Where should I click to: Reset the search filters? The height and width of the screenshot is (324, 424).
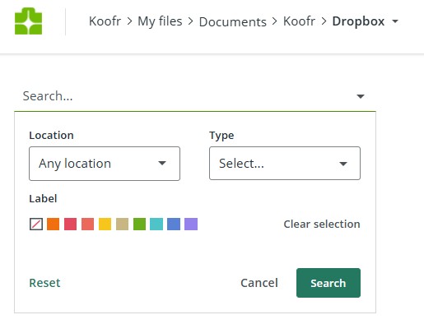click(44, 283)
